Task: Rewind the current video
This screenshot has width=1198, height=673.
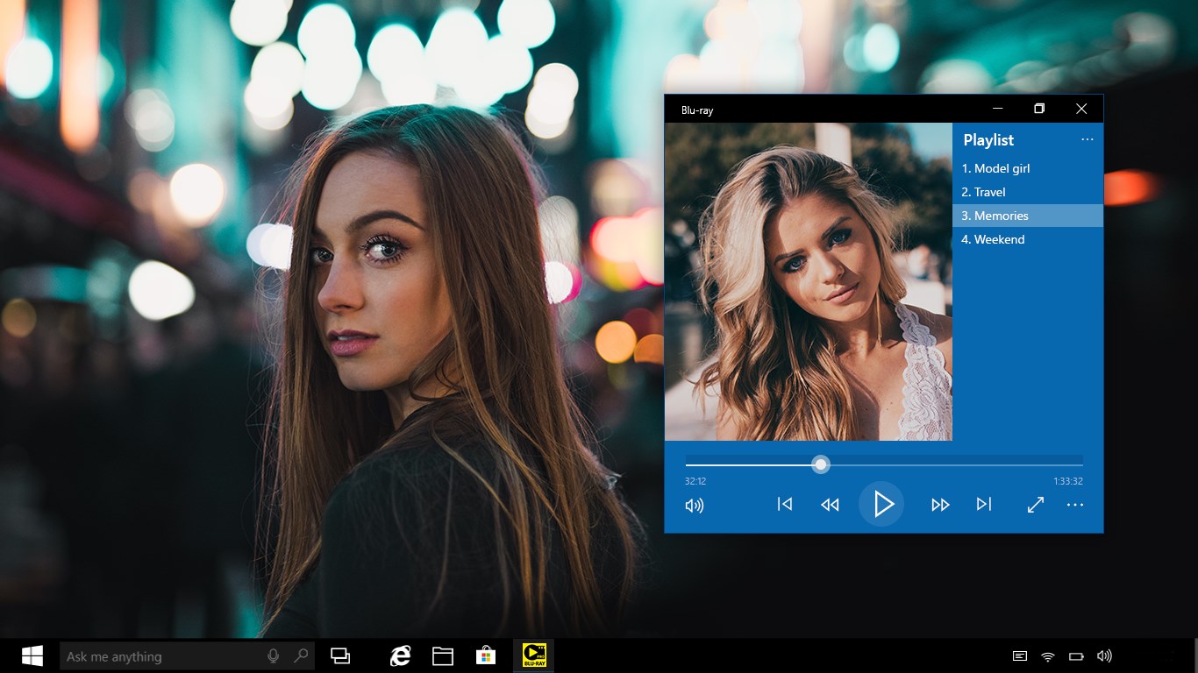Action: 829,505
